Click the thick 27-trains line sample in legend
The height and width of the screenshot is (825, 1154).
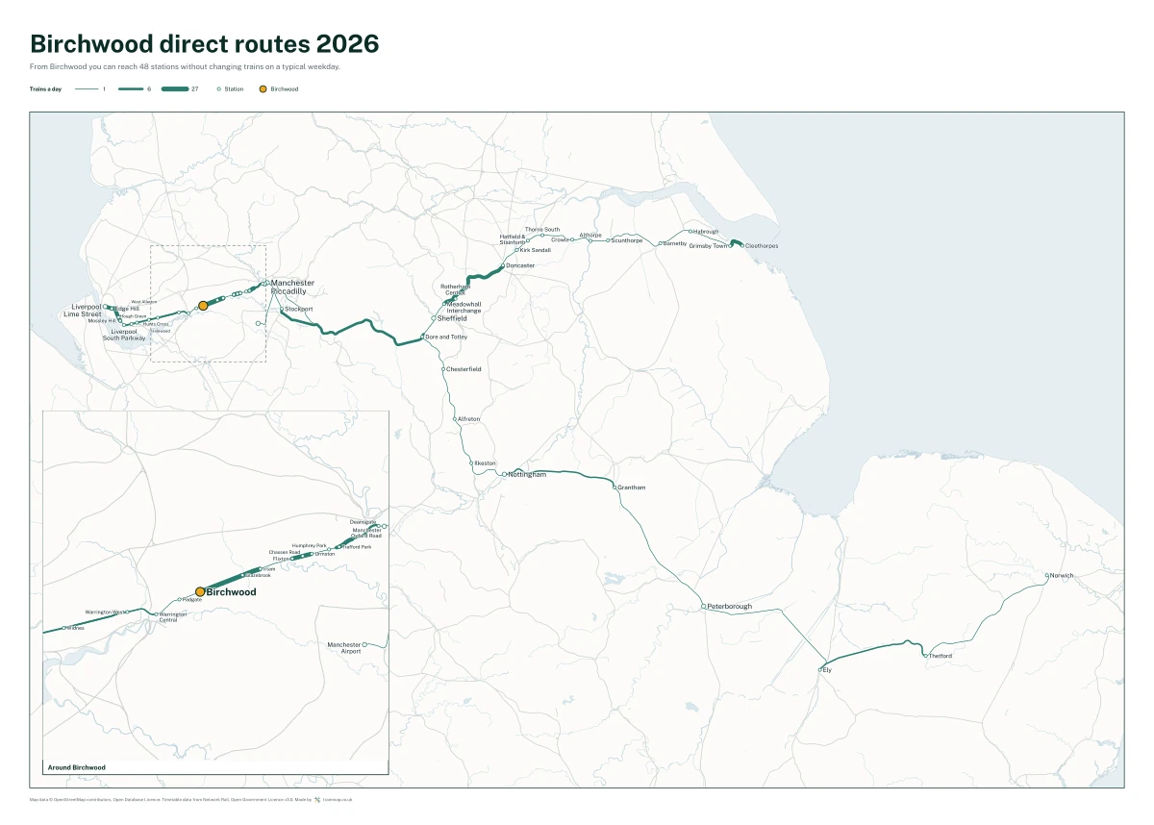(175, 88)
